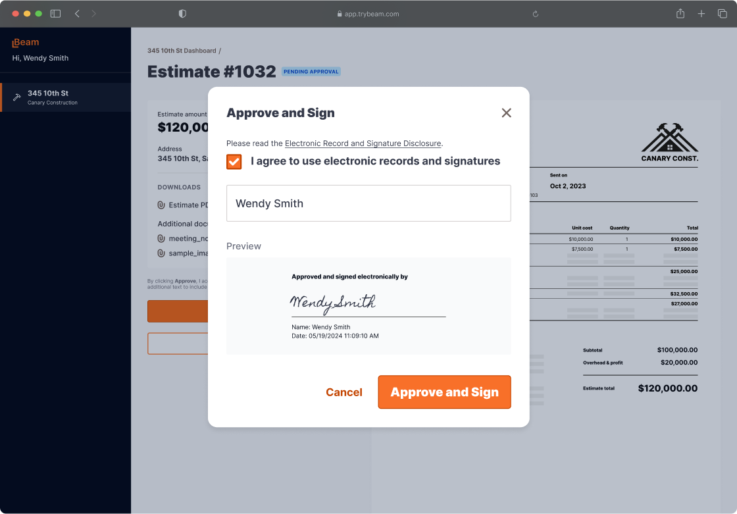This screenshot has height=514, width=737.
Task: Click the privacy shield icon in toolbar
Action: click(182, 13)
